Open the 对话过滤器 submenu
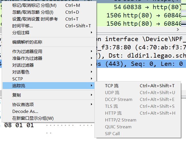Screen dimensions: 186x146 (x=23, y=65)
